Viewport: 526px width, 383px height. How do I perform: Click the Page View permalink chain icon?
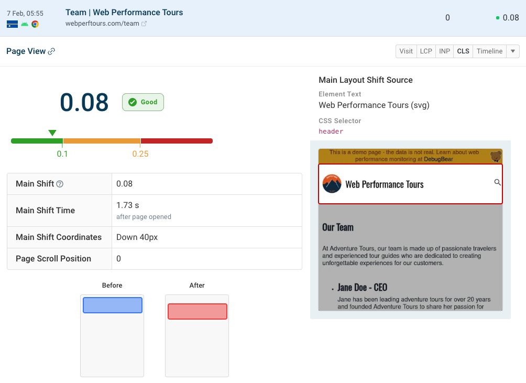(51, 51)
